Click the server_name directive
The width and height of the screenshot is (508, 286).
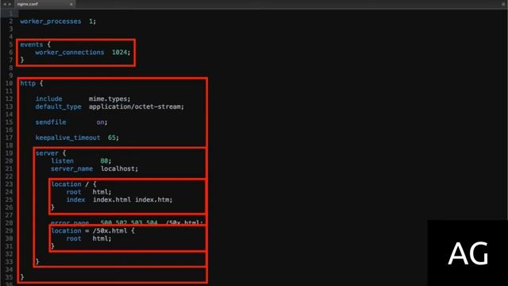(x=71, y=168)
